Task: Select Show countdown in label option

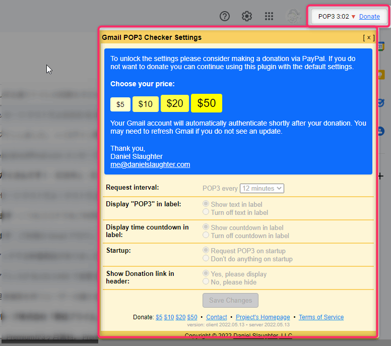Action: tap(206, 227)
